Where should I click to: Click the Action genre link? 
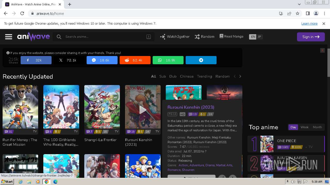[183, 165]
